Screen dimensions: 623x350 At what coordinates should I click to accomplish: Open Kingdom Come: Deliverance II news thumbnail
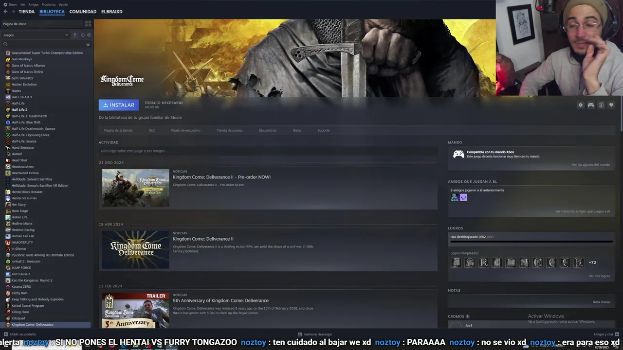135,250
